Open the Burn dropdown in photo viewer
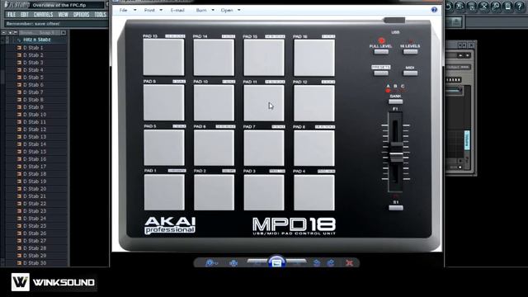528x297 pixels. pos(205,10)
